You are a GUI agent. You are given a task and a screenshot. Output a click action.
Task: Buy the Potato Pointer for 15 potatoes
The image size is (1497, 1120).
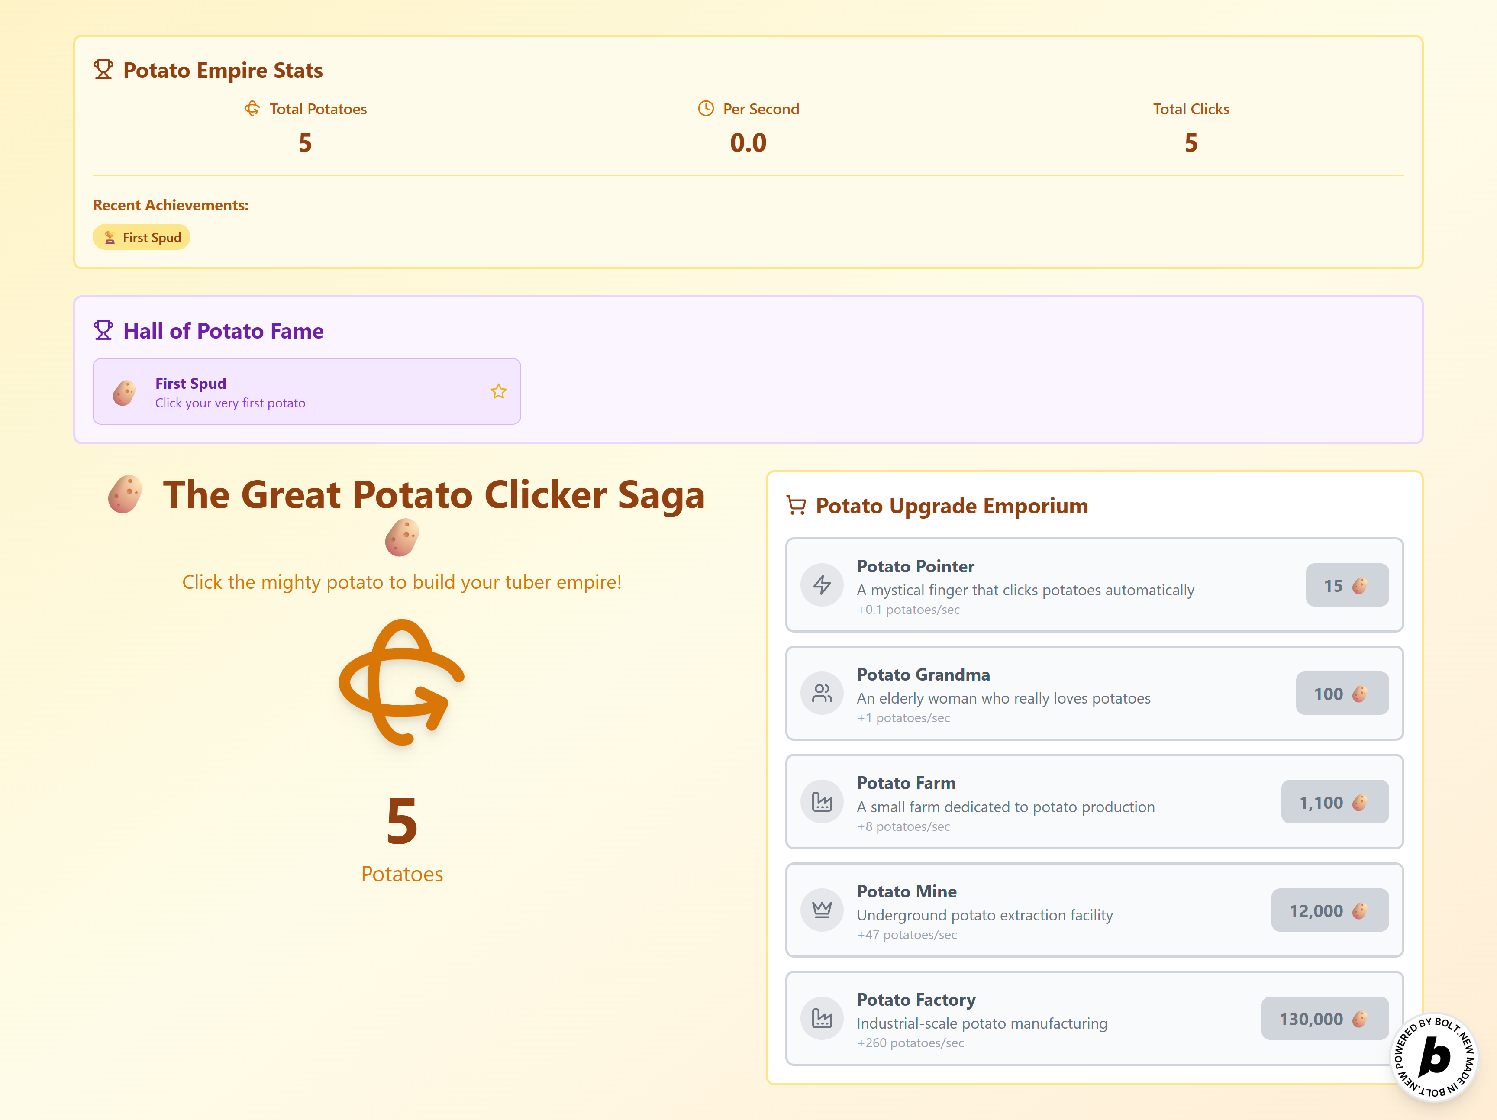[1347, 585]
